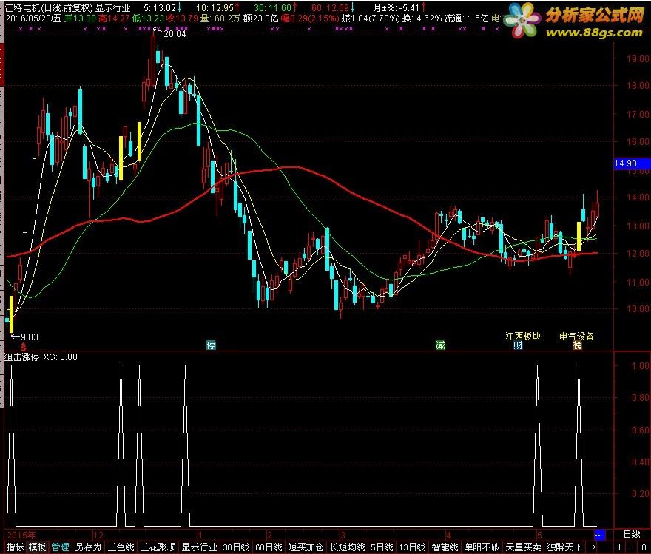Click the XG: 0.00 indicator value

pos(60,357)
